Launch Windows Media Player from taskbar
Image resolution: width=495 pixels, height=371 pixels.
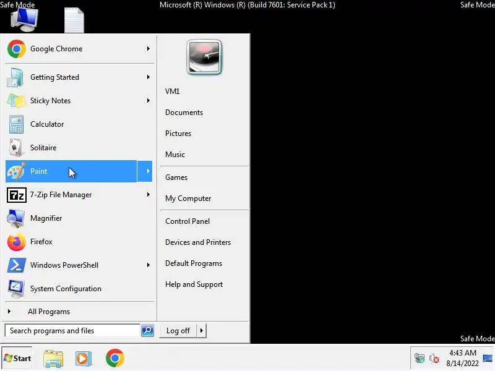(84, 359)
